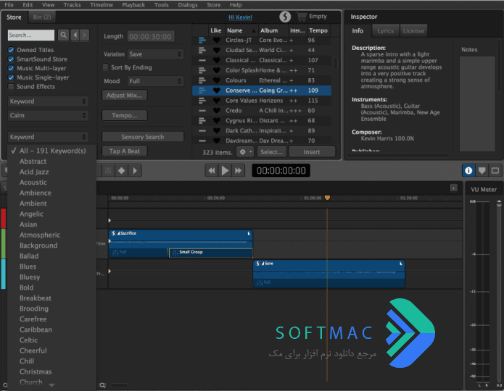Viewport: 504px width, 391px height.
Task: Click the timeline zoom slider
Action: (119, 385)
